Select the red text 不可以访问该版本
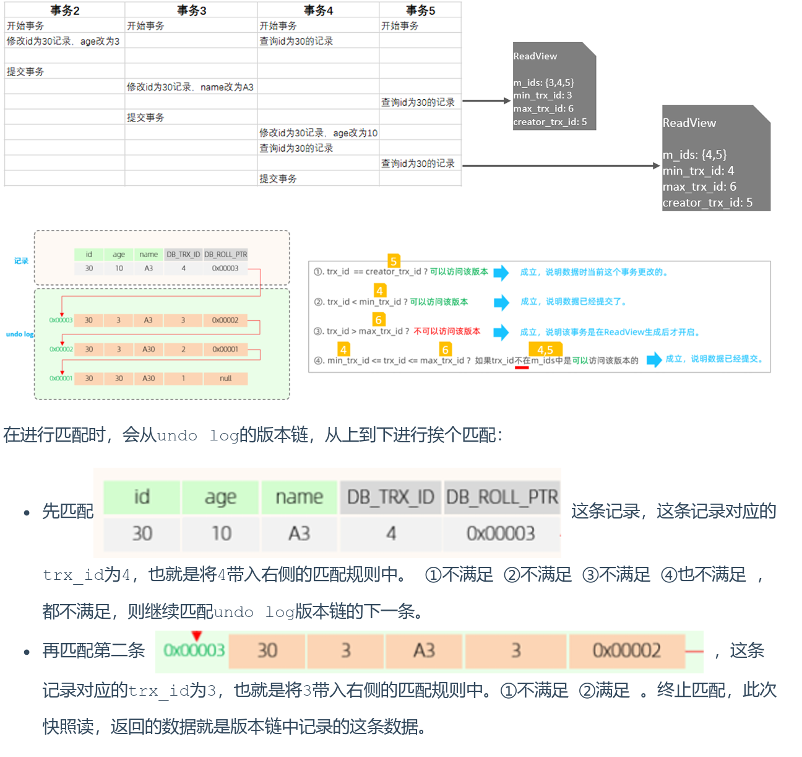The width and height of the screenshot is (802, 757). point(447,331)
